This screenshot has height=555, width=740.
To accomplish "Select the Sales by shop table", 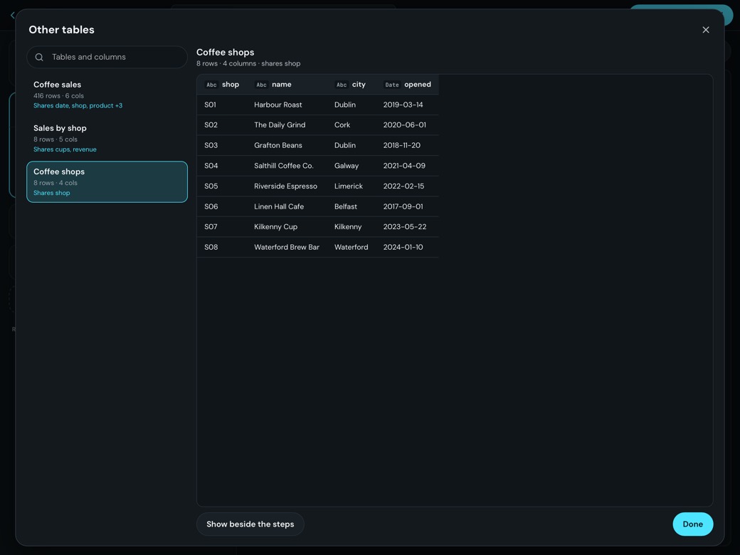I will point(107,138).
